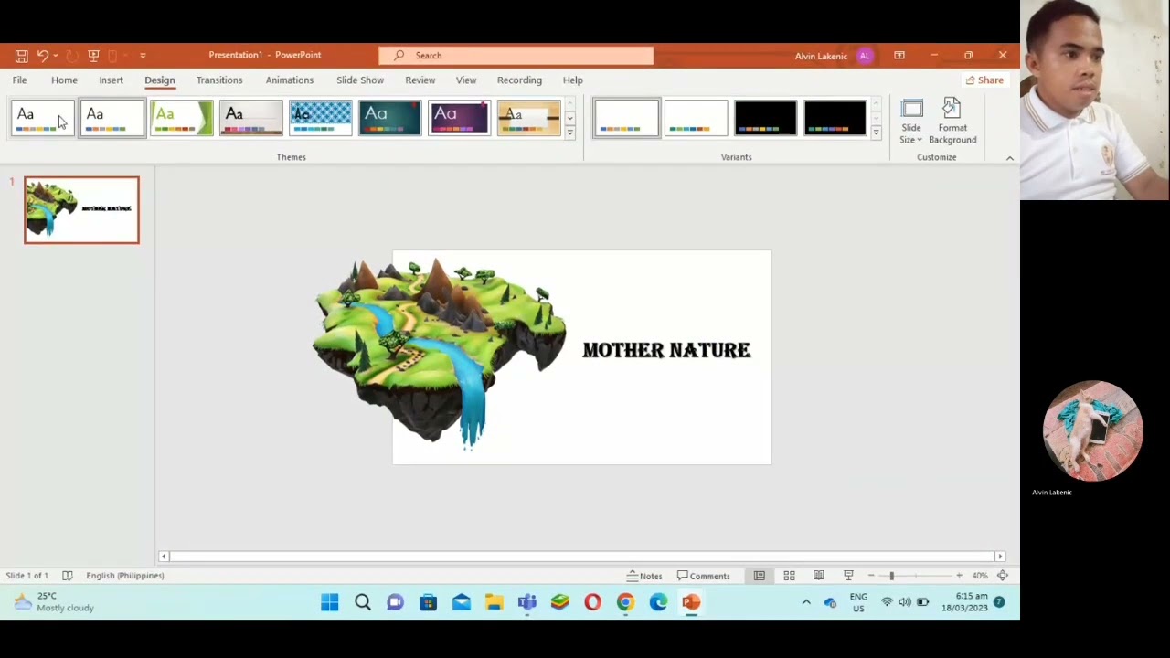The image size is (1170, 658).
Task: Open Google Chrome from taskbar
Action: tap(625, 602)
